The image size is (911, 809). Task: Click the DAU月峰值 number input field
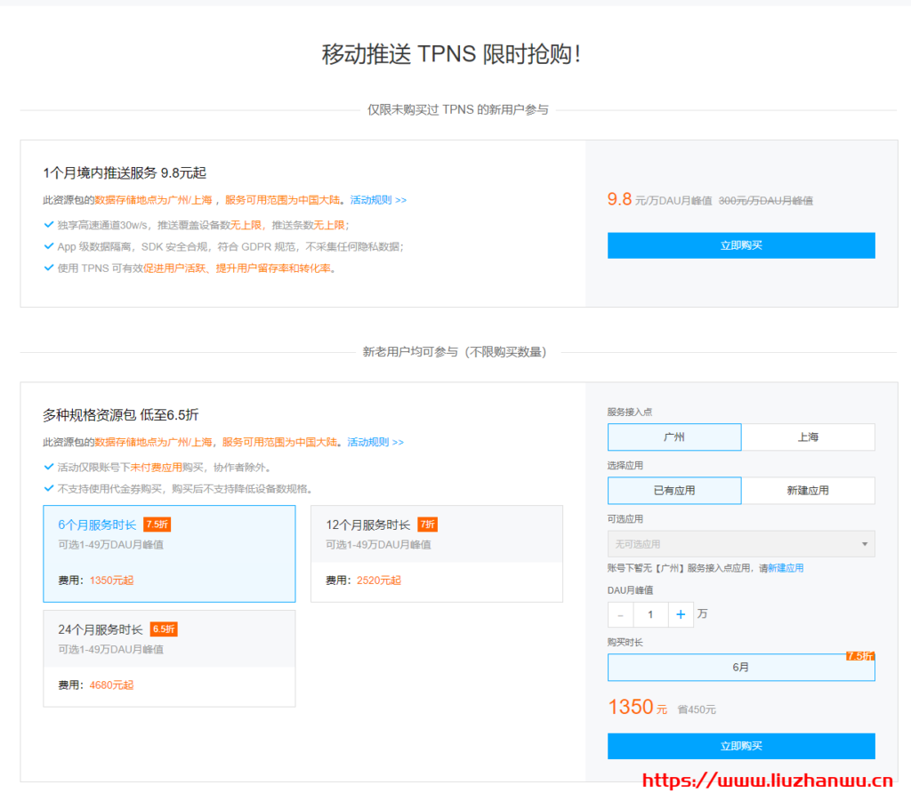pyautogui.click(x=650, y=614)
